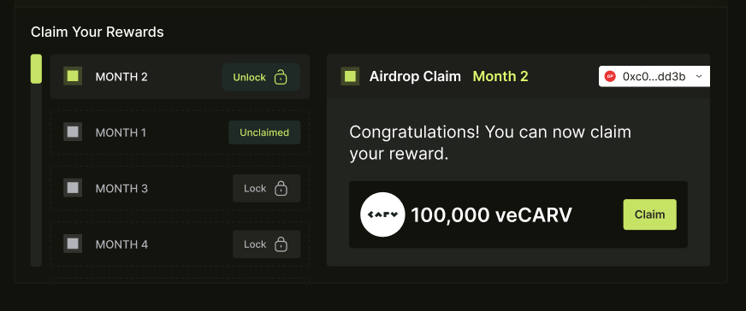The image size is (746, 311).
Task: Click the green Claim button
Action: coord(650,214)
